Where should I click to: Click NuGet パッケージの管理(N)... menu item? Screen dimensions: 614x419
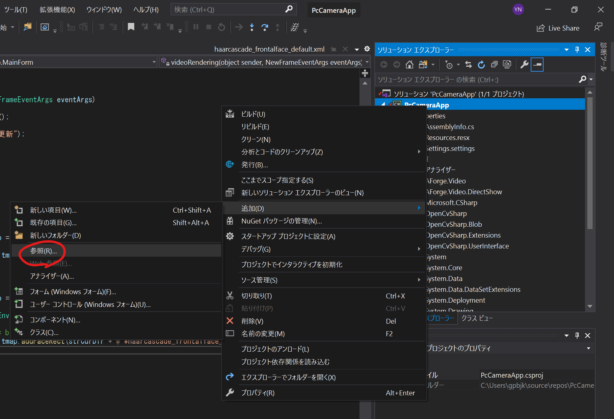(324, 221)
